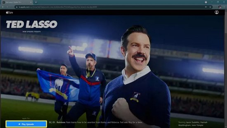Open the Apple TV+ logo home link
227x128 pixels.
[x=9, y=13]
